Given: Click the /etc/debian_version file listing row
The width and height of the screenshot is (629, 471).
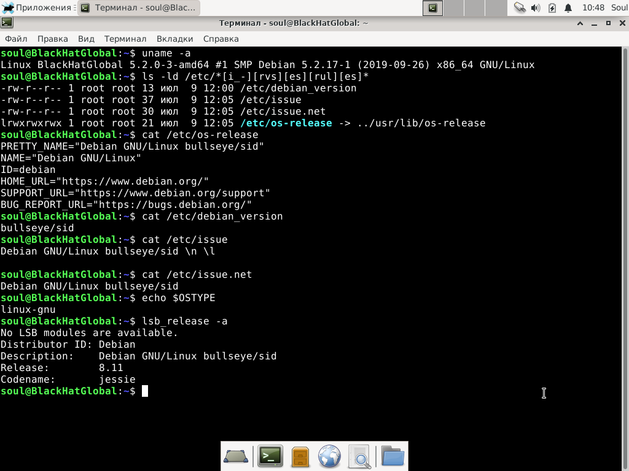Looking at the screenshot, I should coord(179,88).
